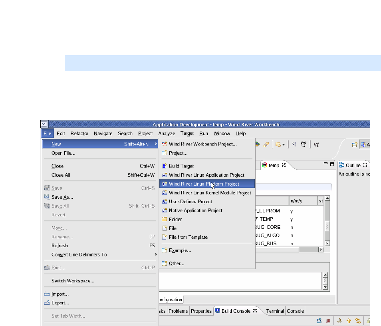Open the Help menu
The height and width of the screenshot is (326, 381).
241,134
